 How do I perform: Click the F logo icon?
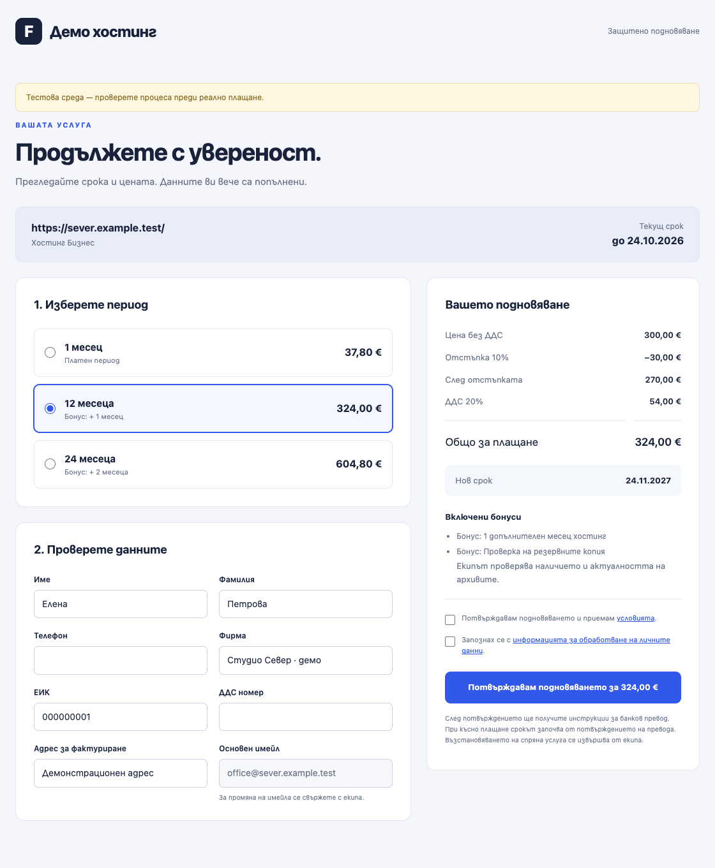(29, 31)
